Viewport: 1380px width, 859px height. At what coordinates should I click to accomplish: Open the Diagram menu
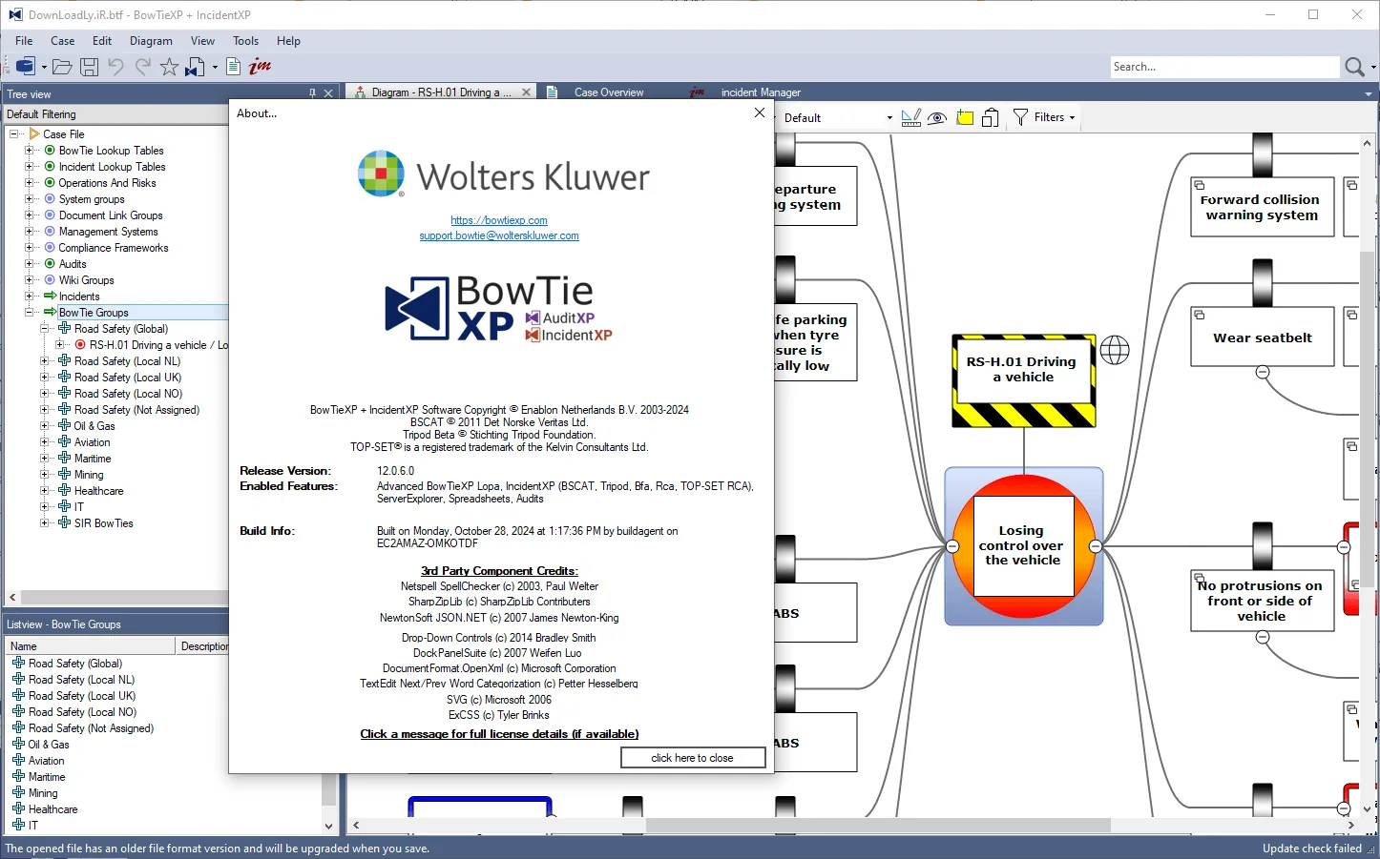(151, 41)
